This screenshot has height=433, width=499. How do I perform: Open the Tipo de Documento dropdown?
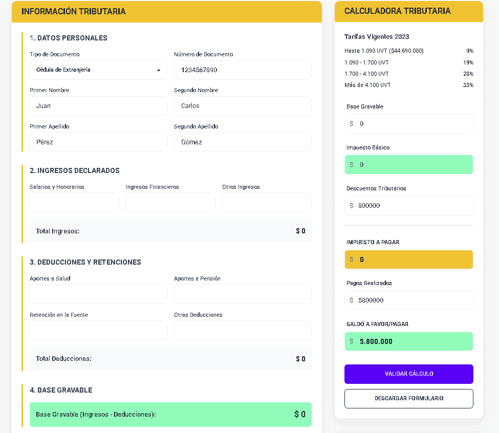pos(98,70)
